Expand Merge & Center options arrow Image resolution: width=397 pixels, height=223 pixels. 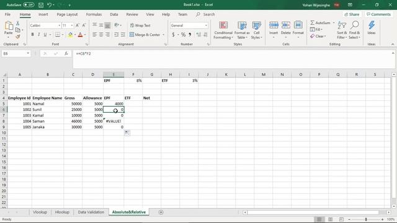[163, 35]
